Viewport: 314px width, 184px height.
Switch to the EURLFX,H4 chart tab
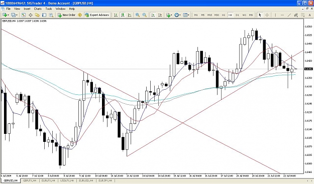click(48, 180)
